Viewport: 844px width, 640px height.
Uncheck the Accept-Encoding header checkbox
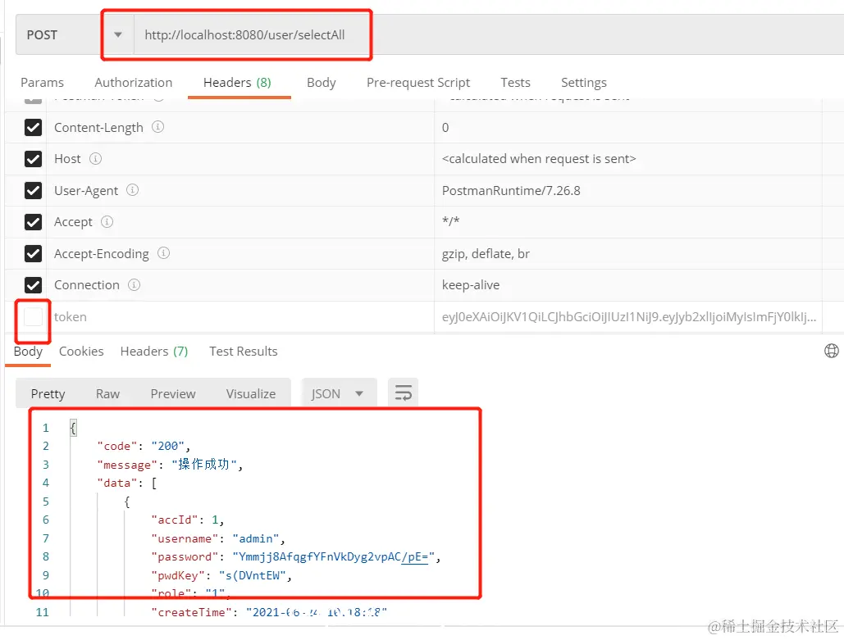[34, 254]
